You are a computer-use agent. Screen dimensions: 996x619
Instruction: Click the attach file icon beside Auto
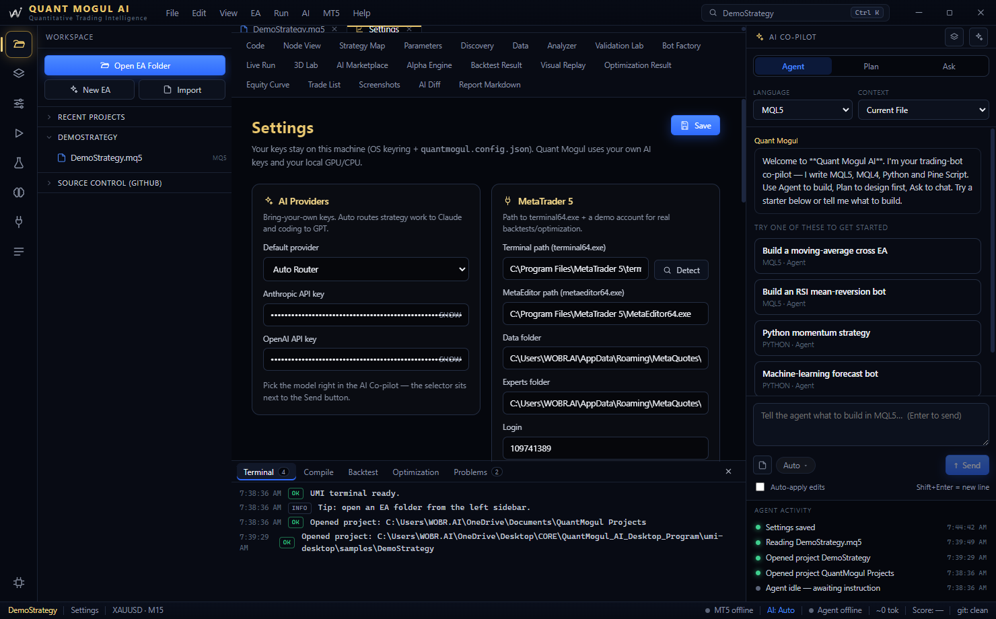tap(762, 465)
